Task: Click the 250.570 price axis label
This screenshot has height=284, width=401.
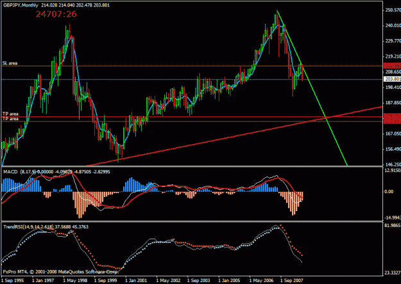Action: tap(393, 10)
